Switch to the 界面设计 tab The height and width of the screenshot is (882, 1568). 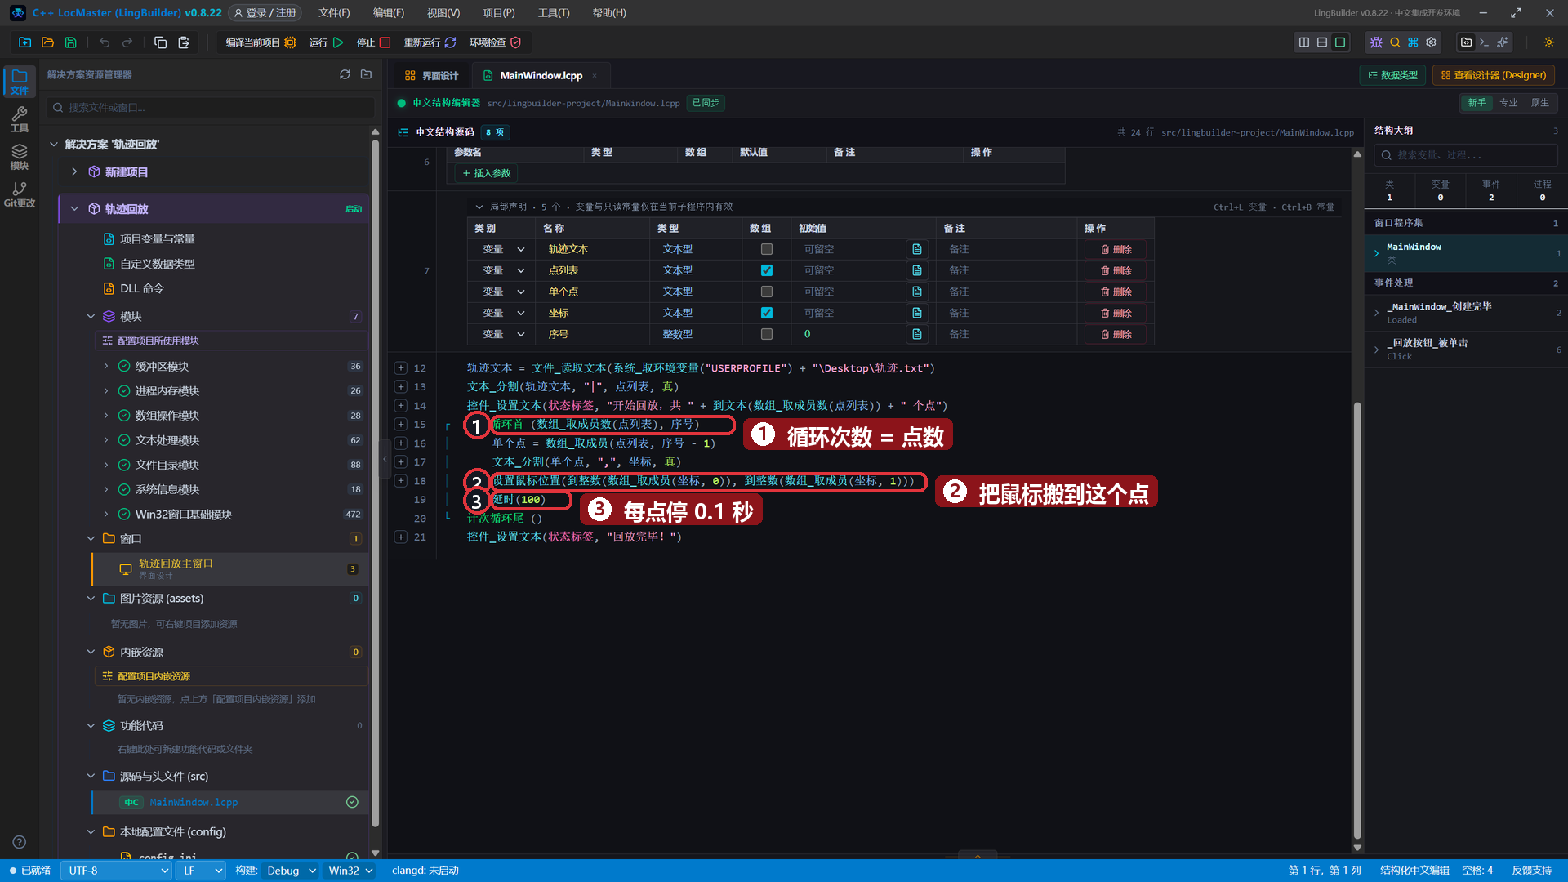[431, 75]
